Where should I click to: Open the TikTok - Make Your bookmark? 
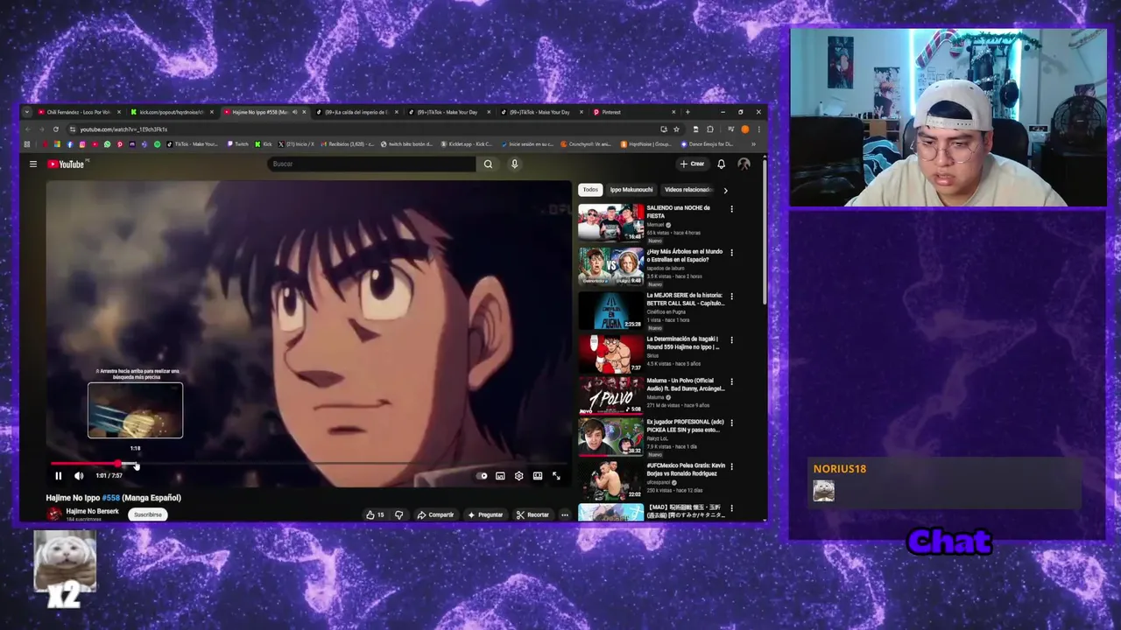point(192,144)
